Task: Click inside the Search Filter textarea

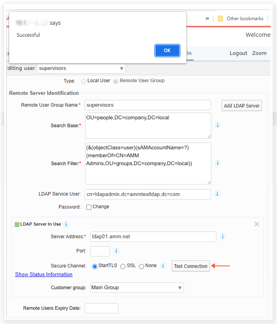Action: pyautogui.click(x=148, y=164)
